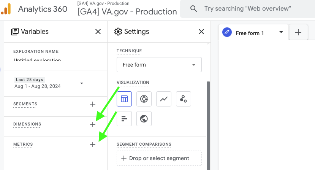Close the Settings panel
Viewport: 315px width, 170px height.
tap(201, 32)
